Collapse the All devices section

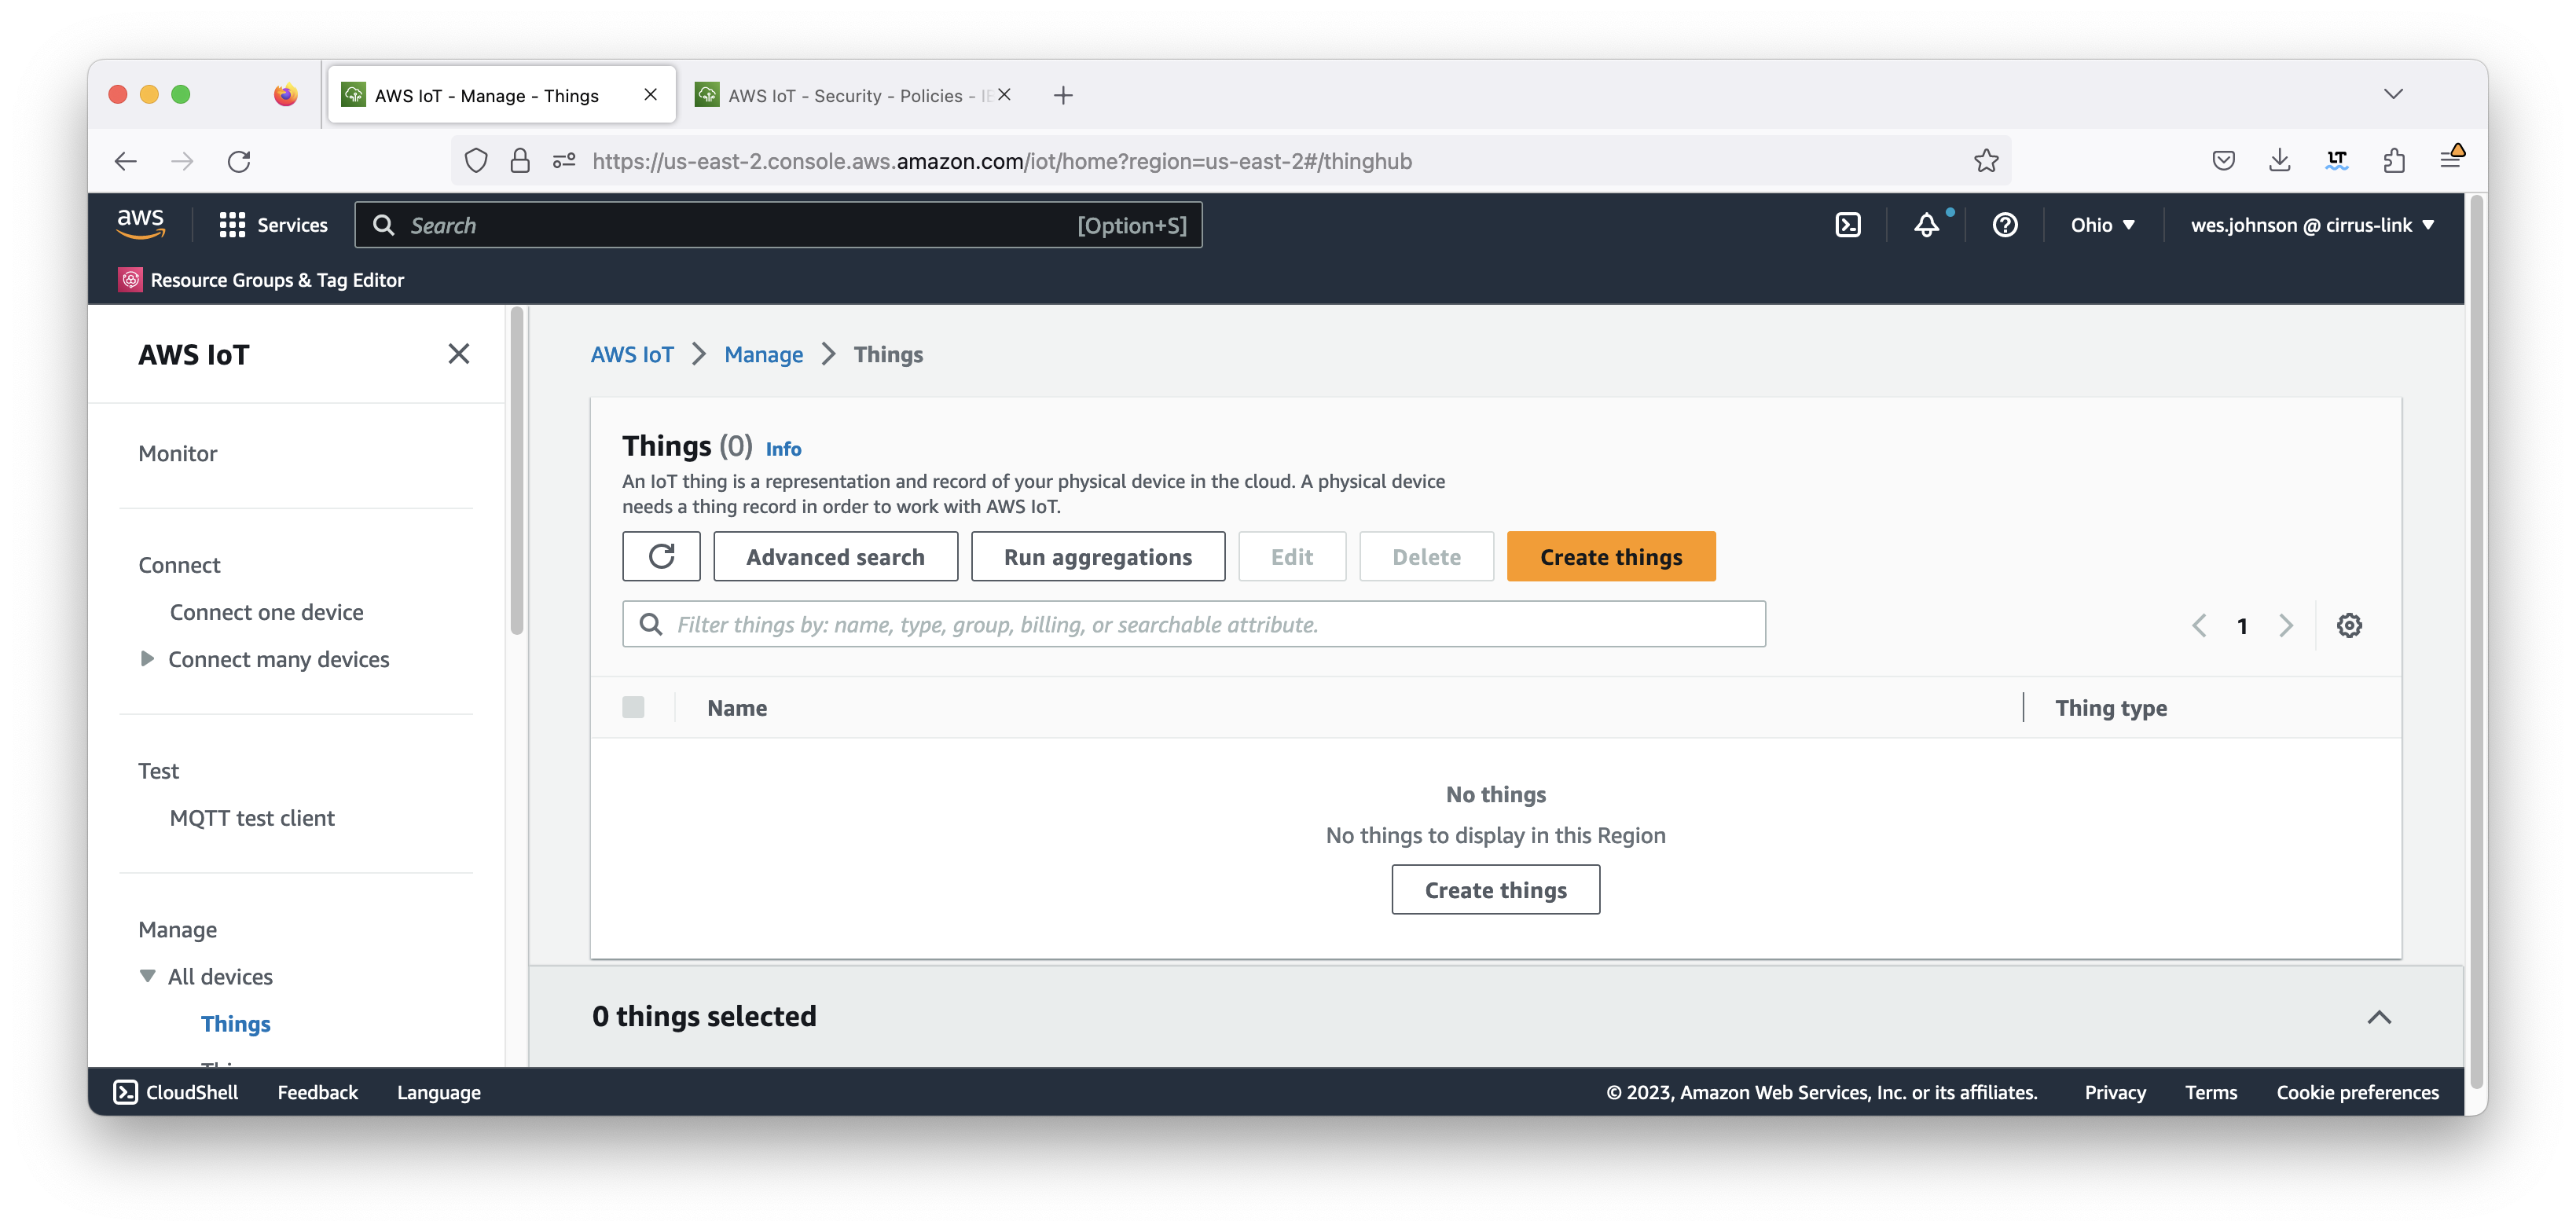coord(147,976)
